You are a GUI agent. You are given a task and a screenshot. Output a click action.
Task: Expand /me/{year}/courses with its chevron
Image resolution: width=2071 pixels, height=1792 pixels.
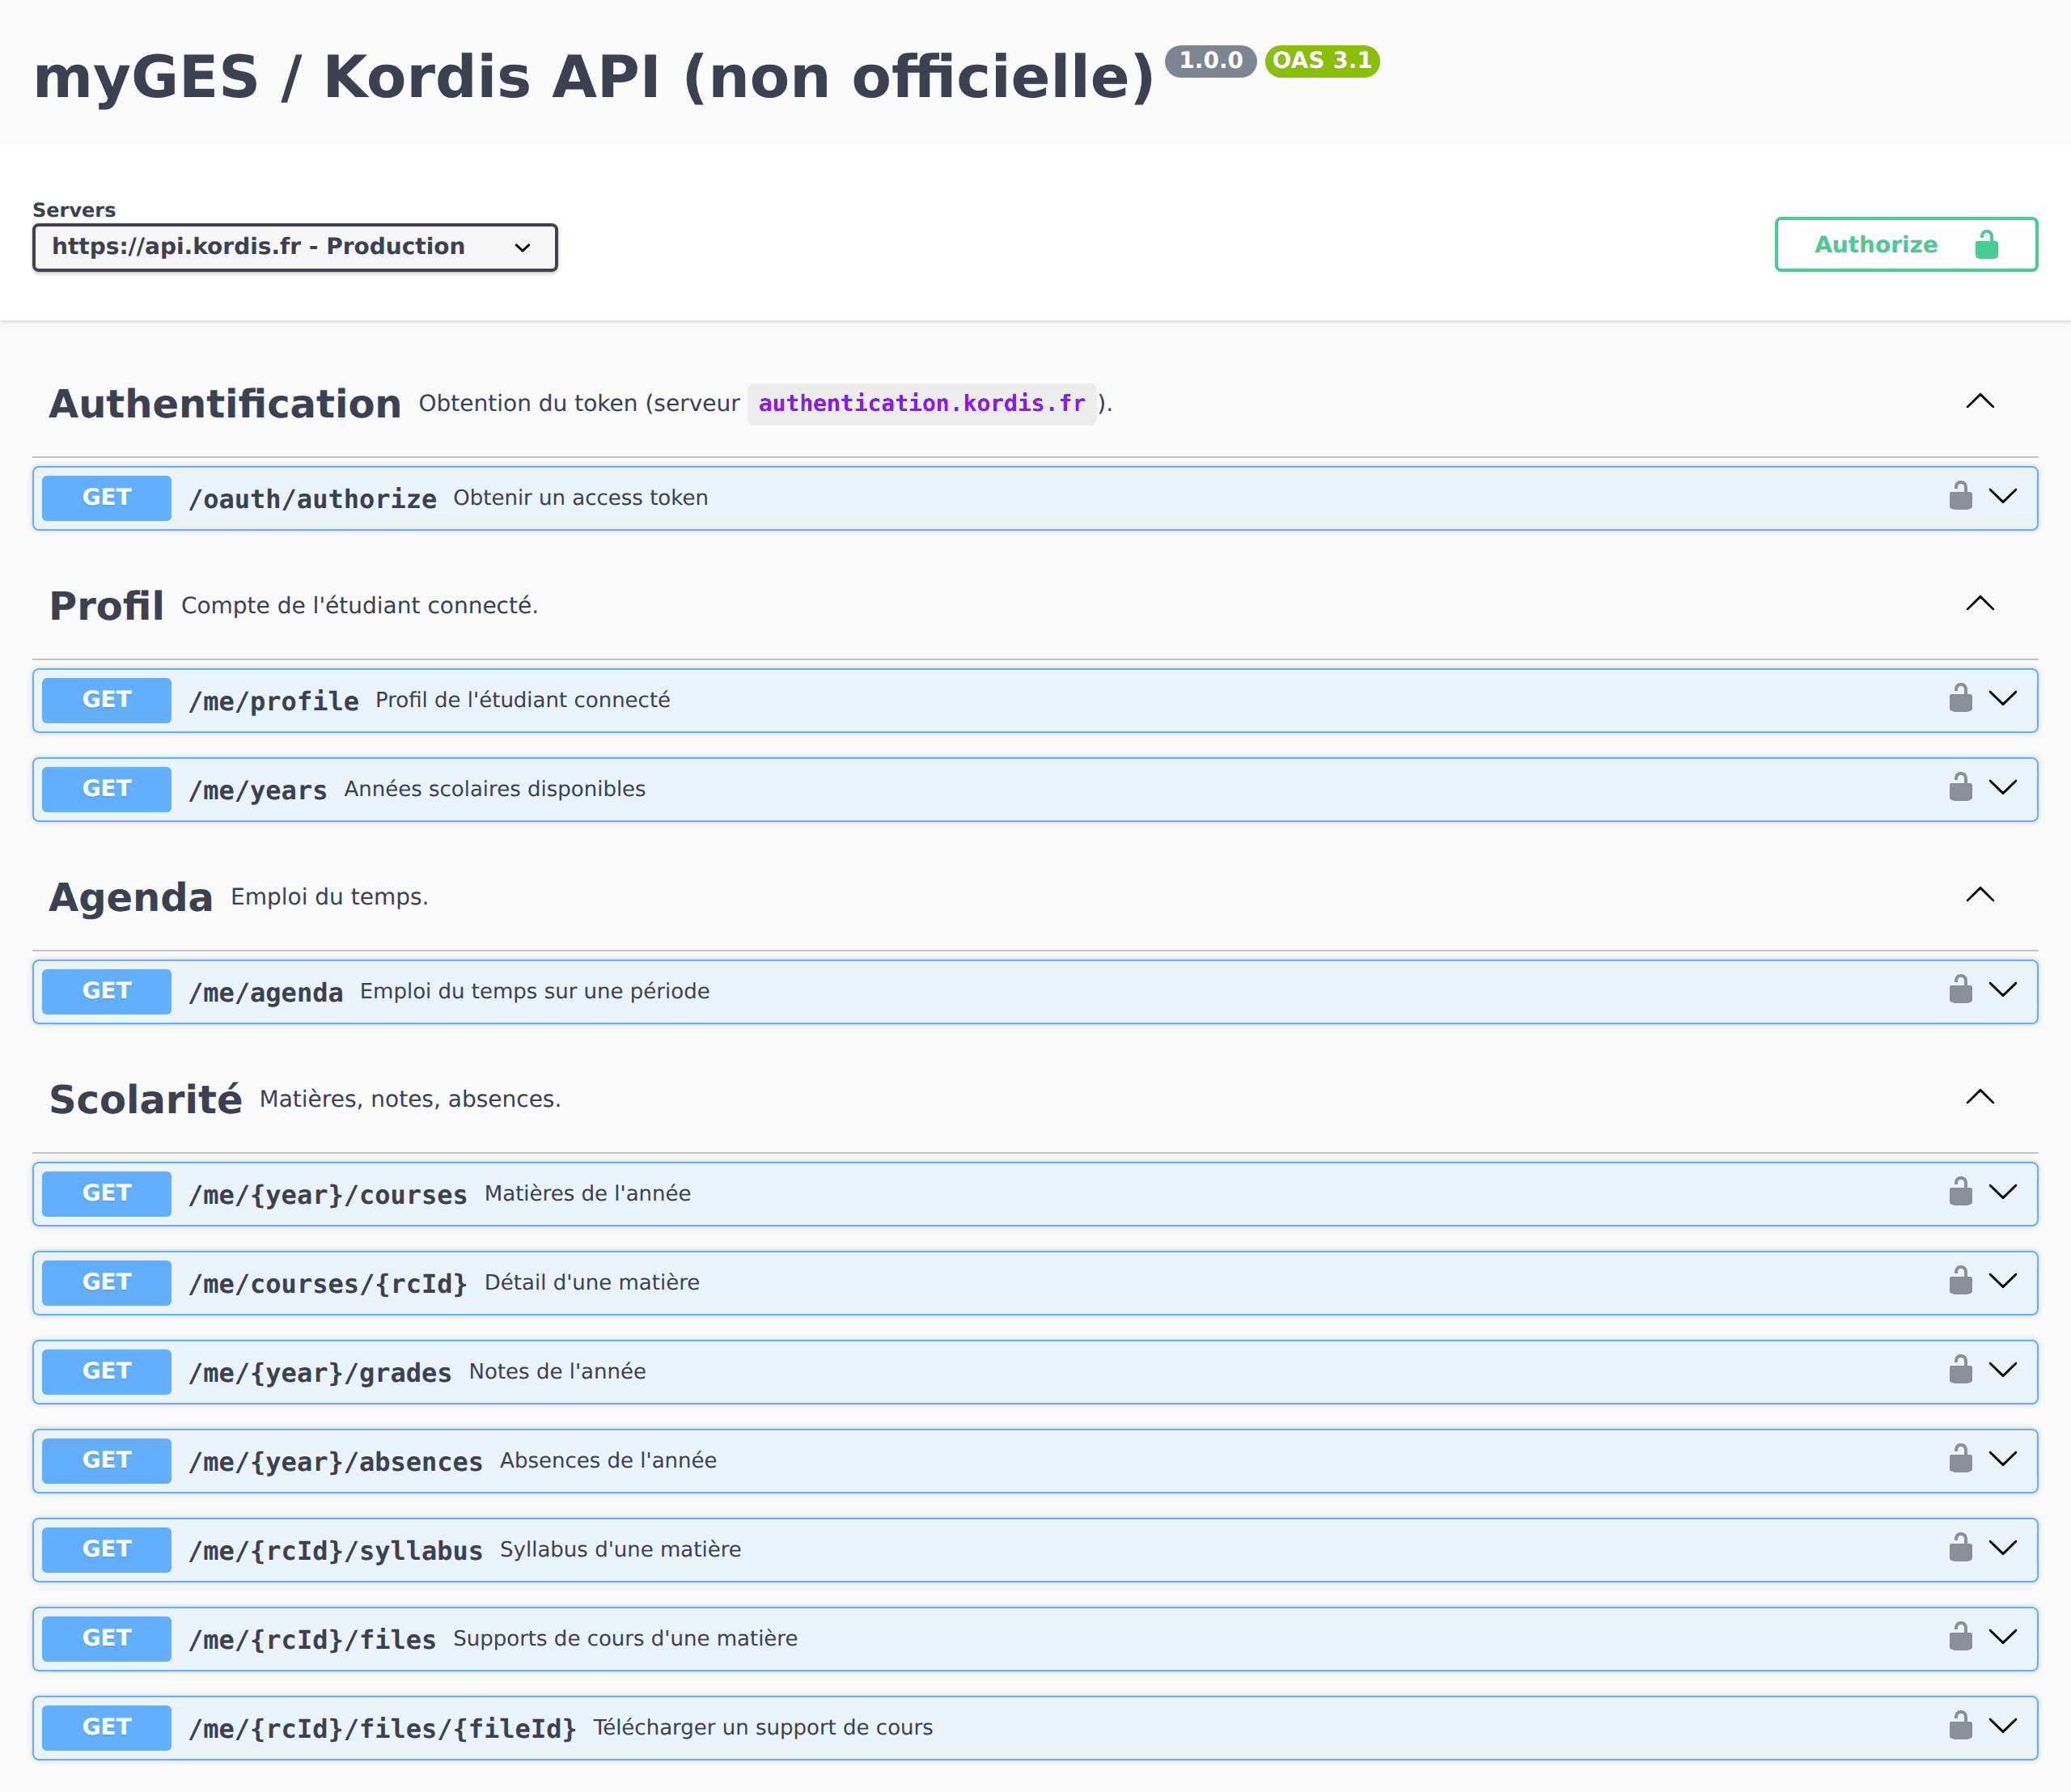(2003, 1191)
